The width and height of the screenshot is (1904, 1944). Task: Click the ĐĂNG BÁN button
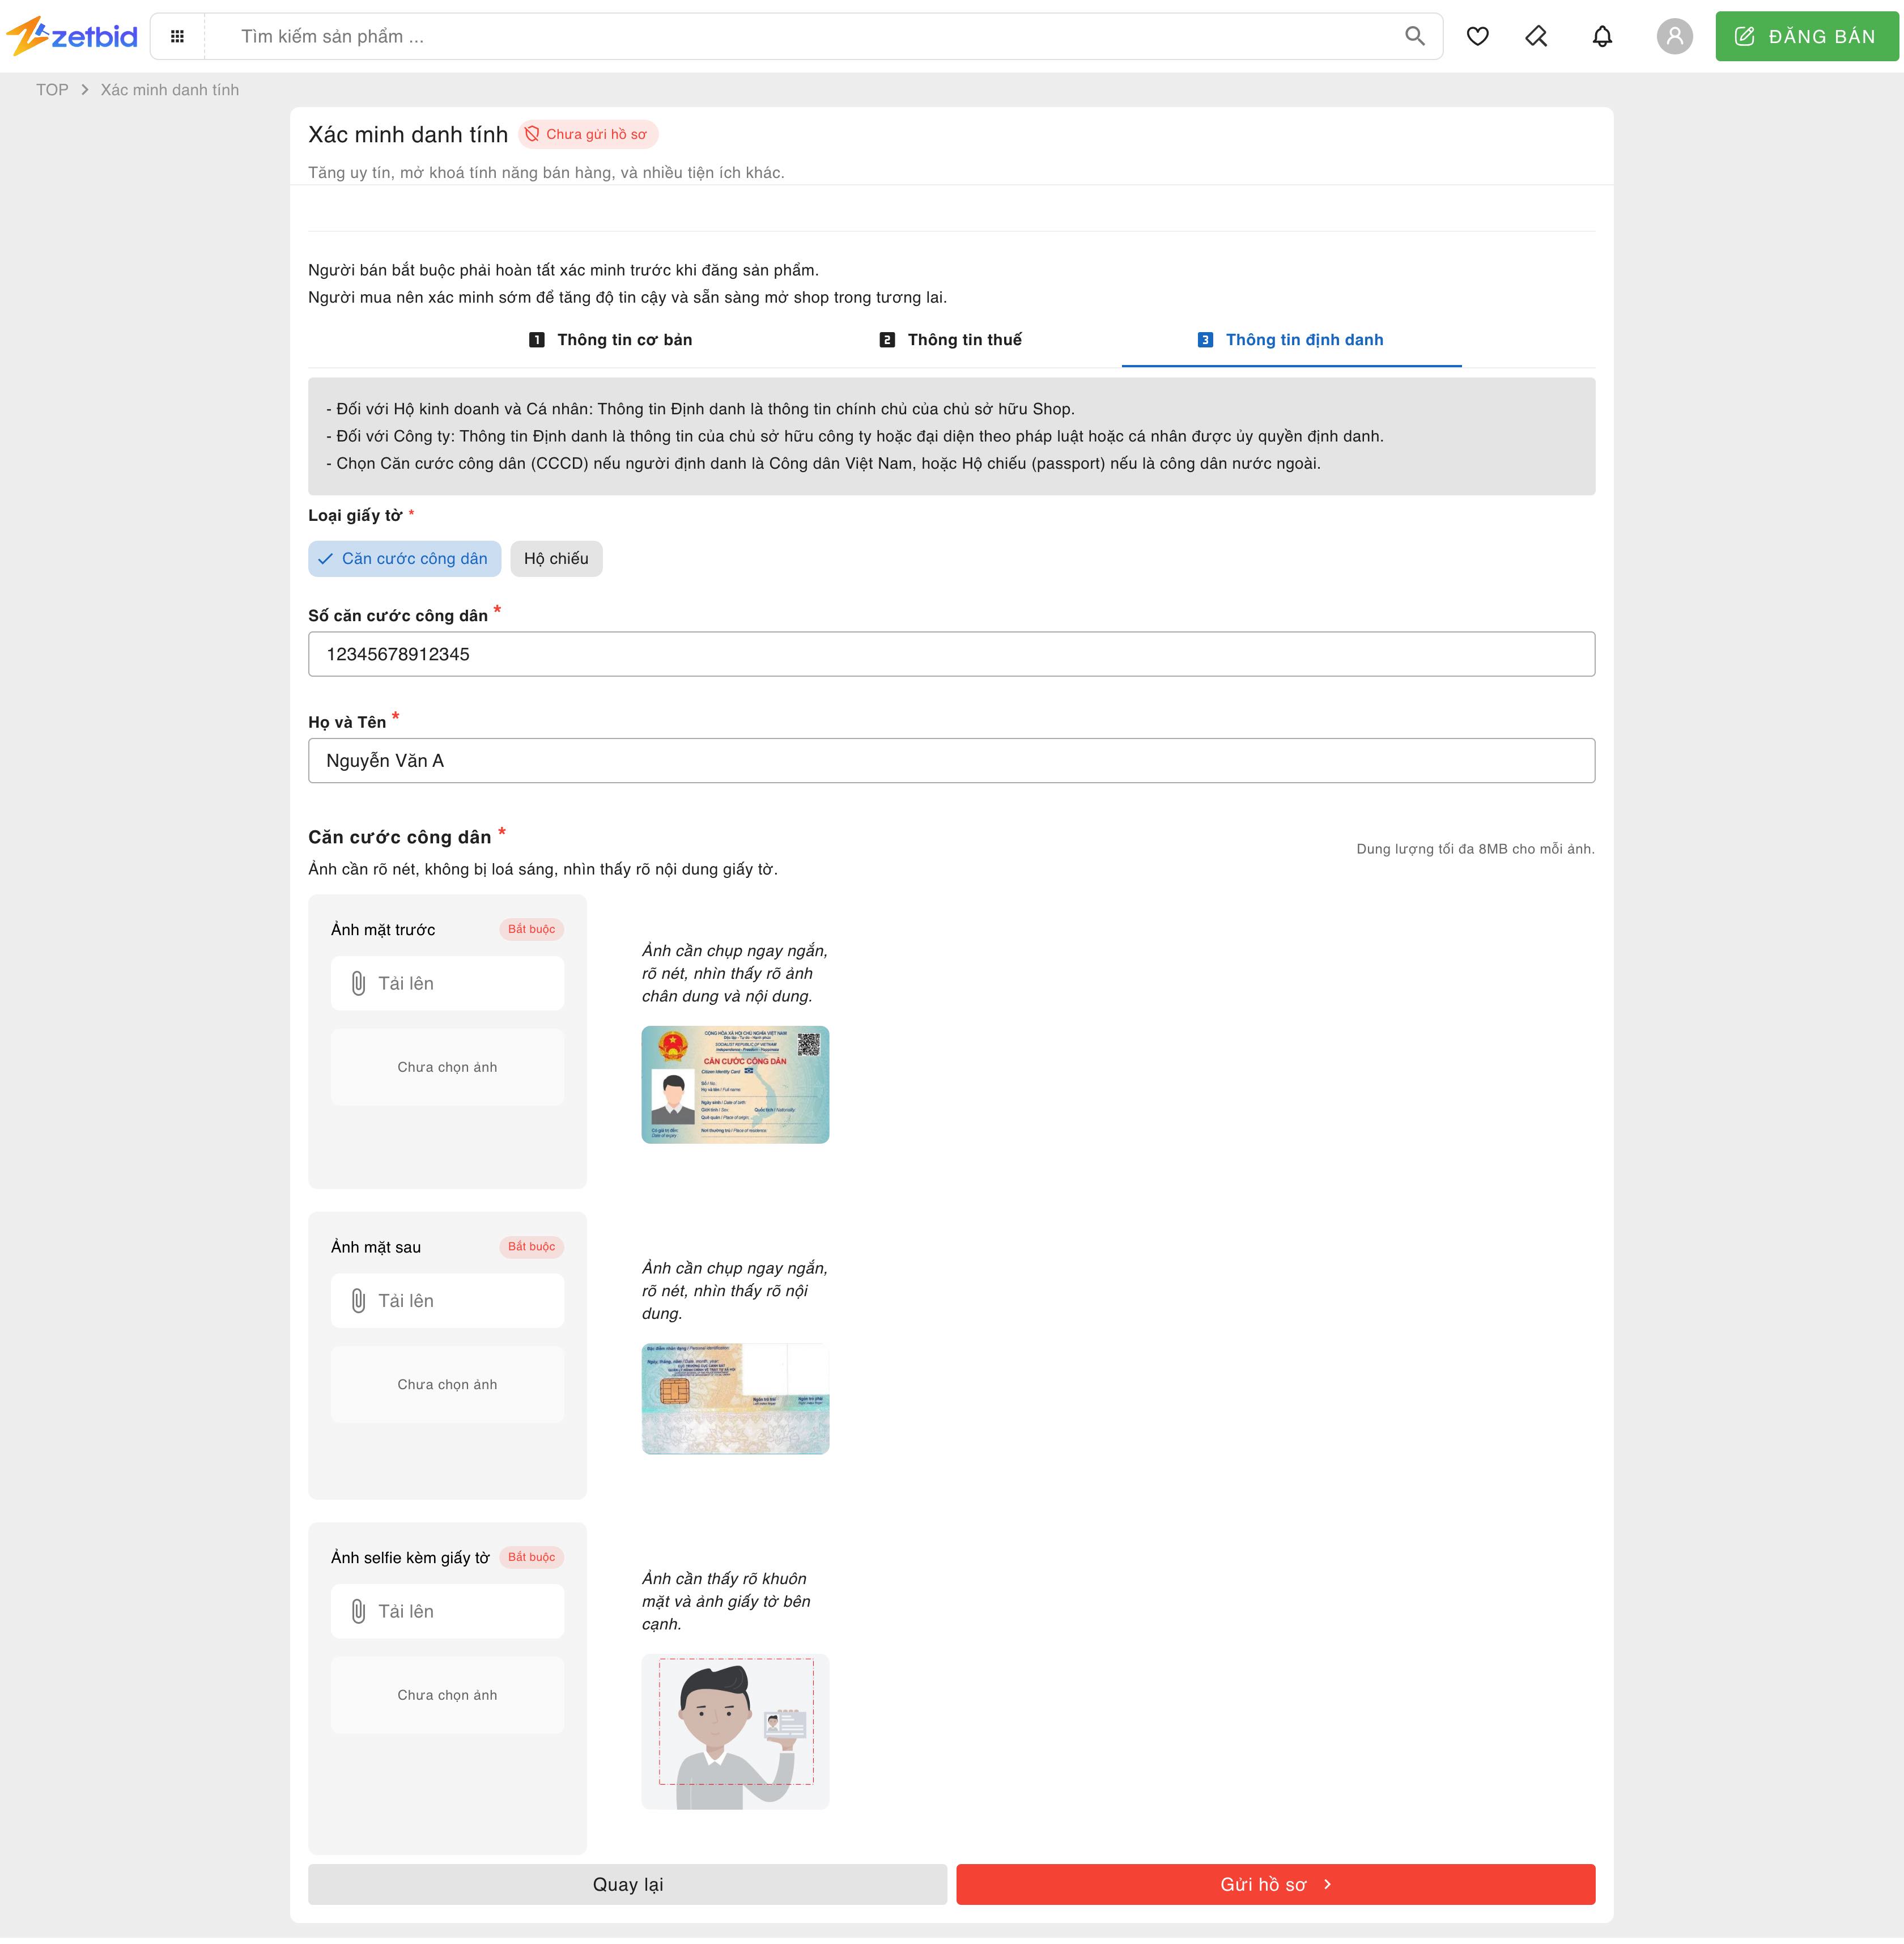pyautogui.click(x=1806, y=37)
